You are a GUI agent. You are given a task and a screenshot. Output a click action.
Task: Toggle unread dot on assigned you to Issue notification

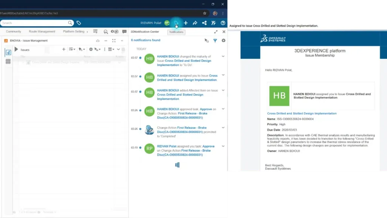[140, 76]
